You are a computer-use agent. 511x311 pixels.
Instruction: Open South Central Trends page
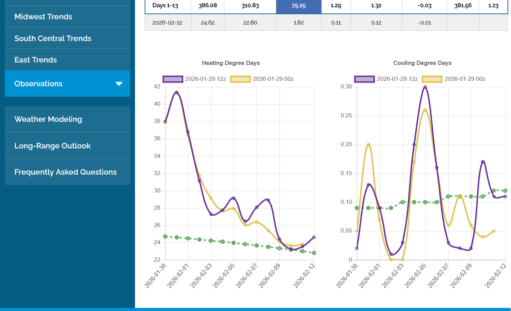pyautogui.click(x=53, y=38)
